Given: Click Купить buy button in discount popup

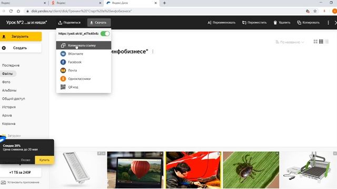Looking at the screenshot, I should click(x=44, y=160).
